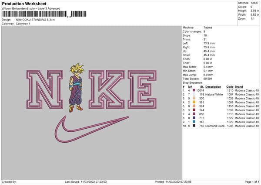
Task: Select the design name 'Nike GOKU STANDING 5_8 in'
Action: tap(35, 20)
